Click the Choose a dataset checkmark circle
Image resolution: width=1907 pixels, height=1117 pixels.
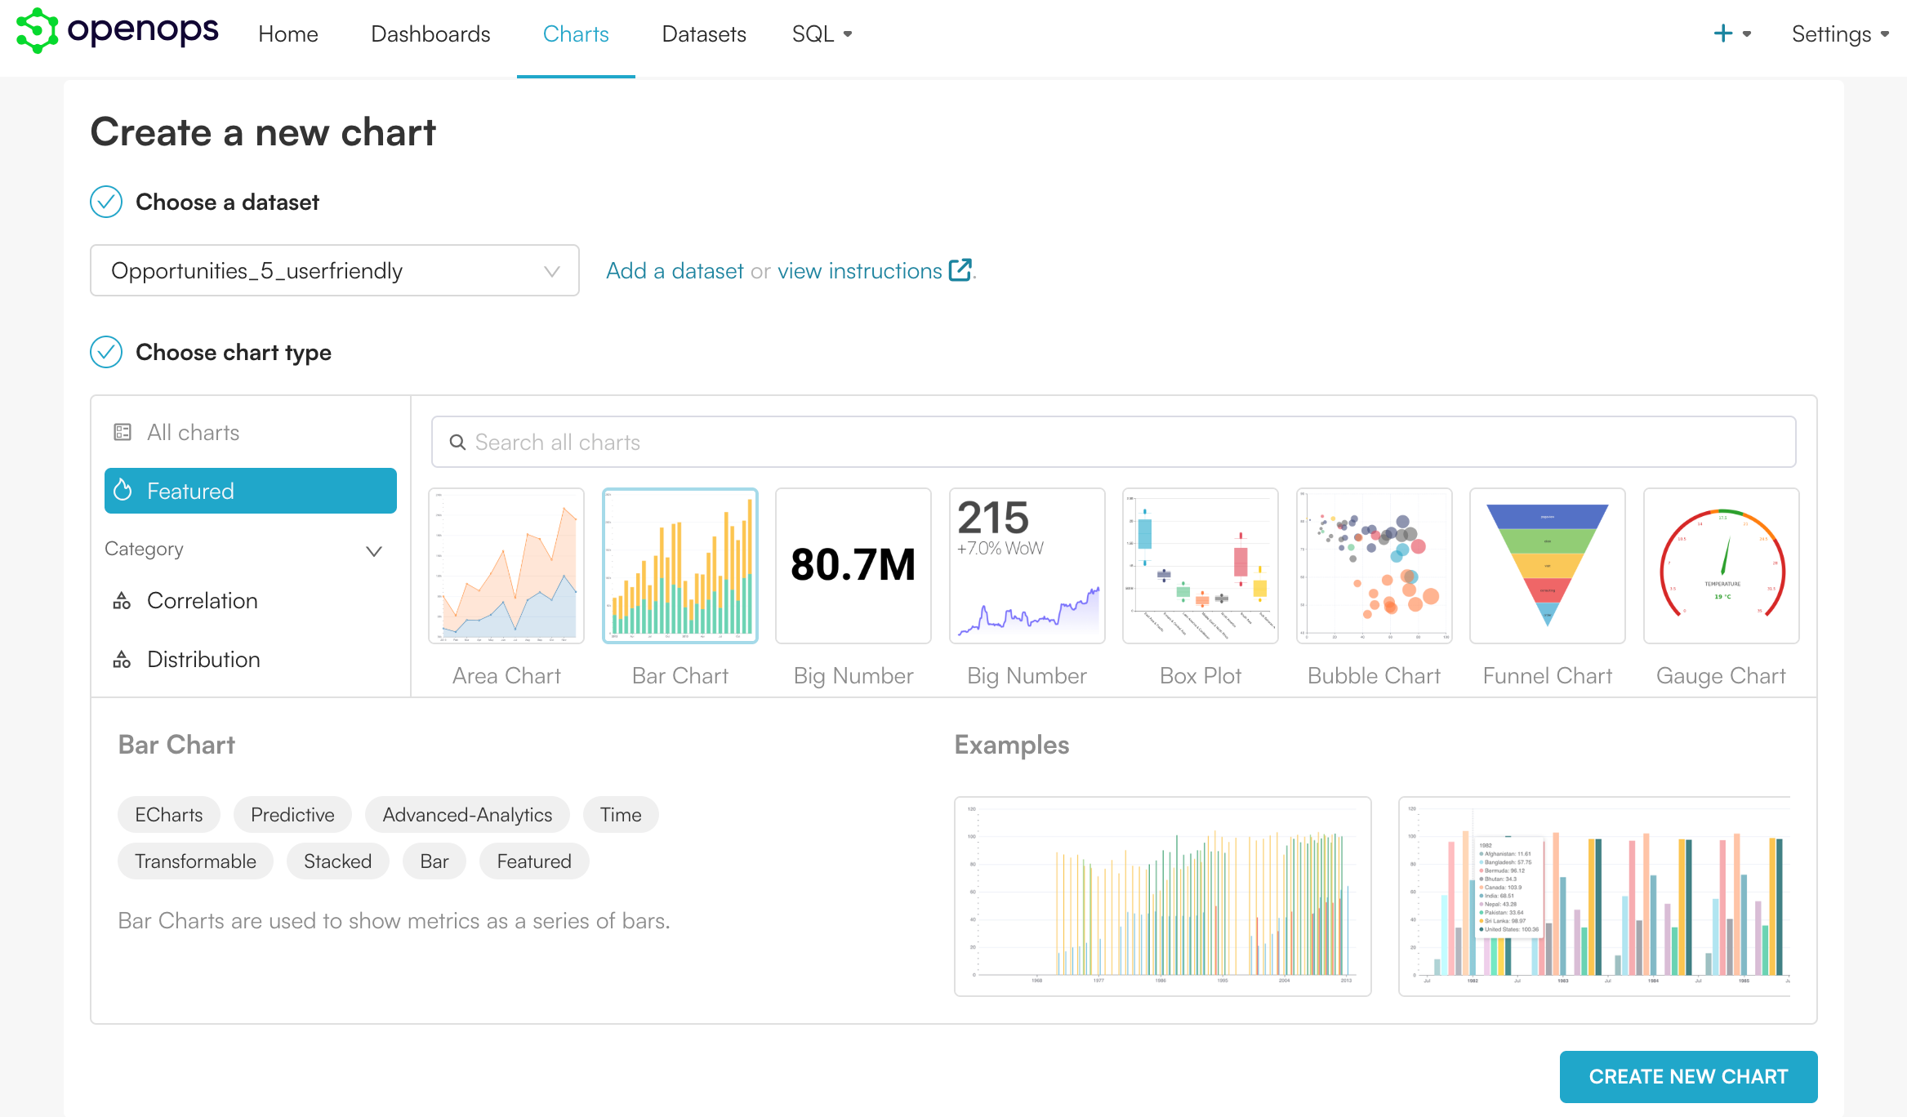[106, 202]
